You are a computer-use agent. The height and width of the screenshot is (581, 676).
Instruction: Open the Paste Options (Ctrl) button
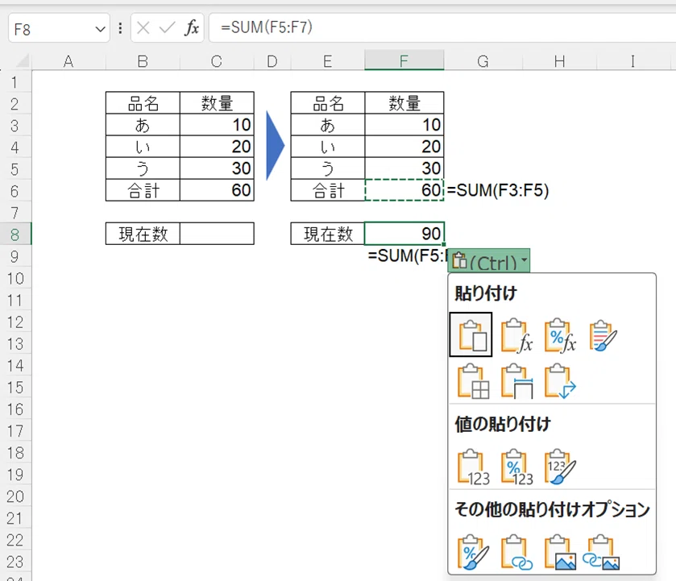(489, 260)
